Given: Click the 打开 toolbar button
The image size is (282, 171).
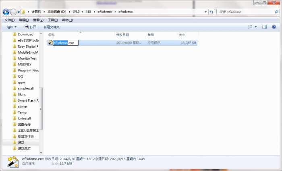Looking at the screenshot, I should pyautogui.click(x=30, y=27).
